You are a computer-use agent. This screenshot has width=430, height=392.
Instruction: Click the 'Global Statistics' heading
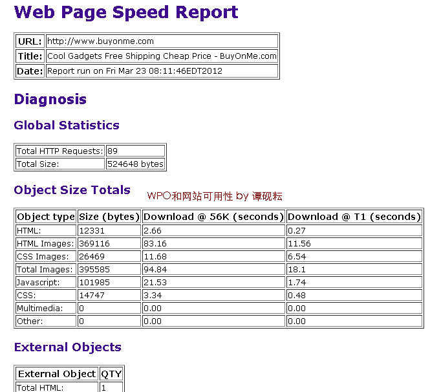67,125
